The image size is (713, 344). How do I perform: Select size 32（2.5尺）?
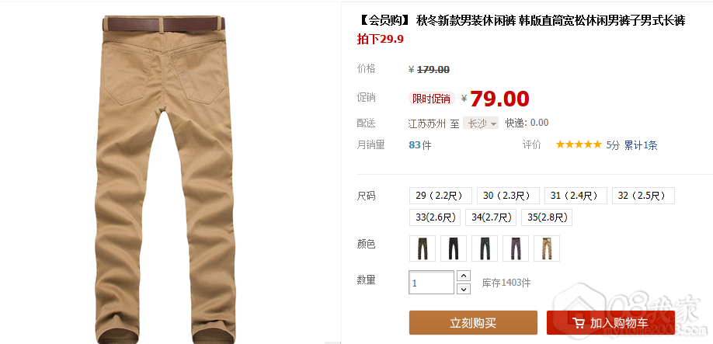point(643,196)
